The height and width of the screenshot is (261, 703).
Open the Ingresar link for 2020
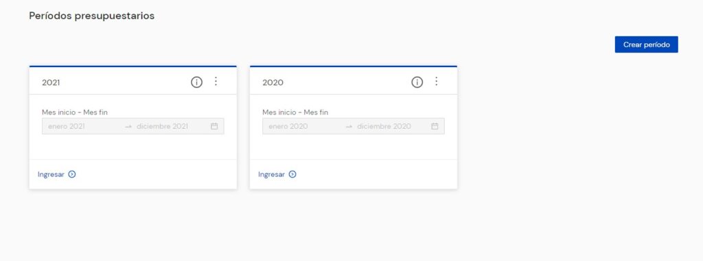[x=272, y=175]
